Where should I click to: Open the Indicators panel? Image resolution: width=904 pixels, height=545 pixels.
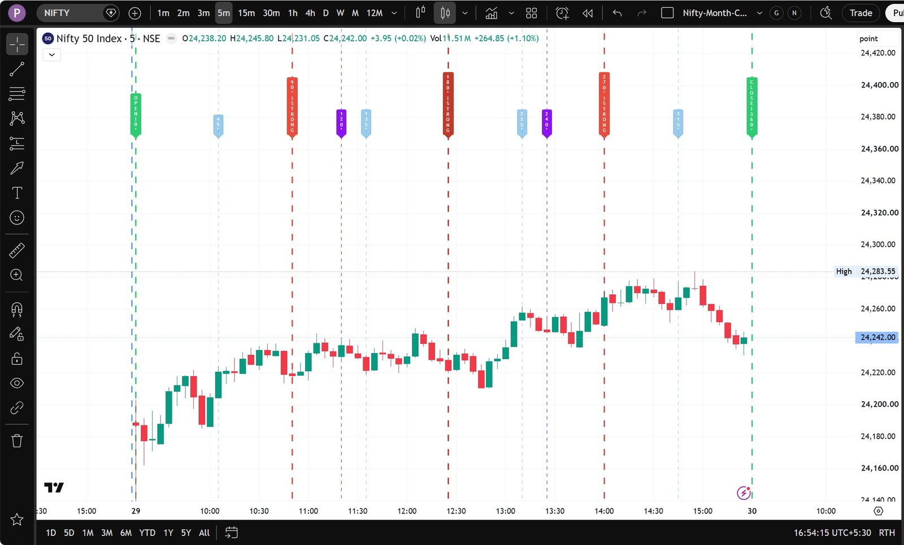pyautogui.click(x=492, y=13)
